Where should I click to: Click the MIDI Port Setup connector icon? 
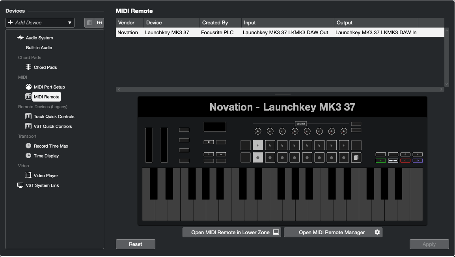[x=28, y=87]
